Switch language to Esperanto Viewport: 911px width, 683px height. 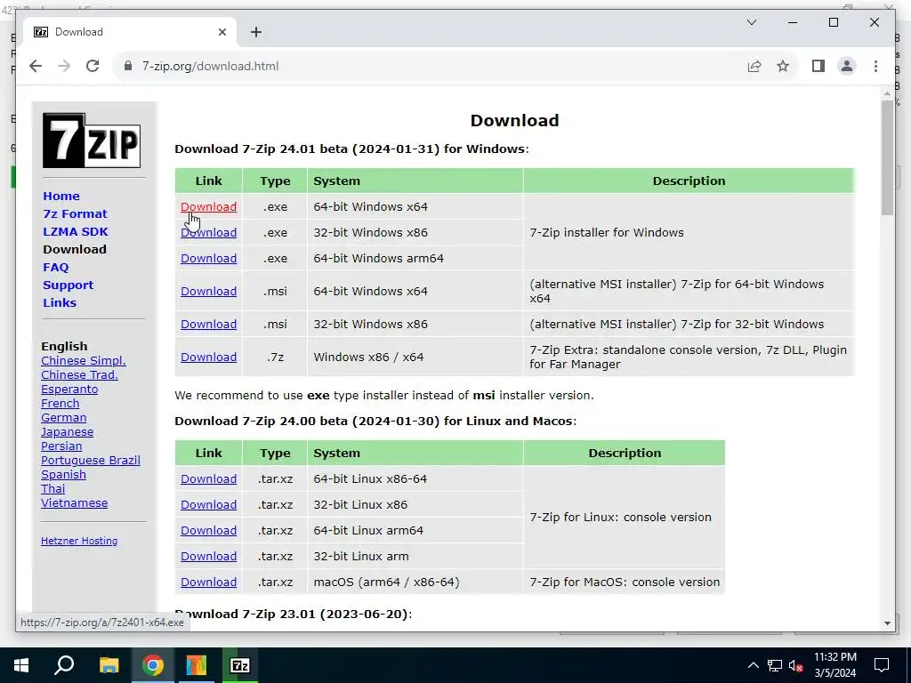69,390
